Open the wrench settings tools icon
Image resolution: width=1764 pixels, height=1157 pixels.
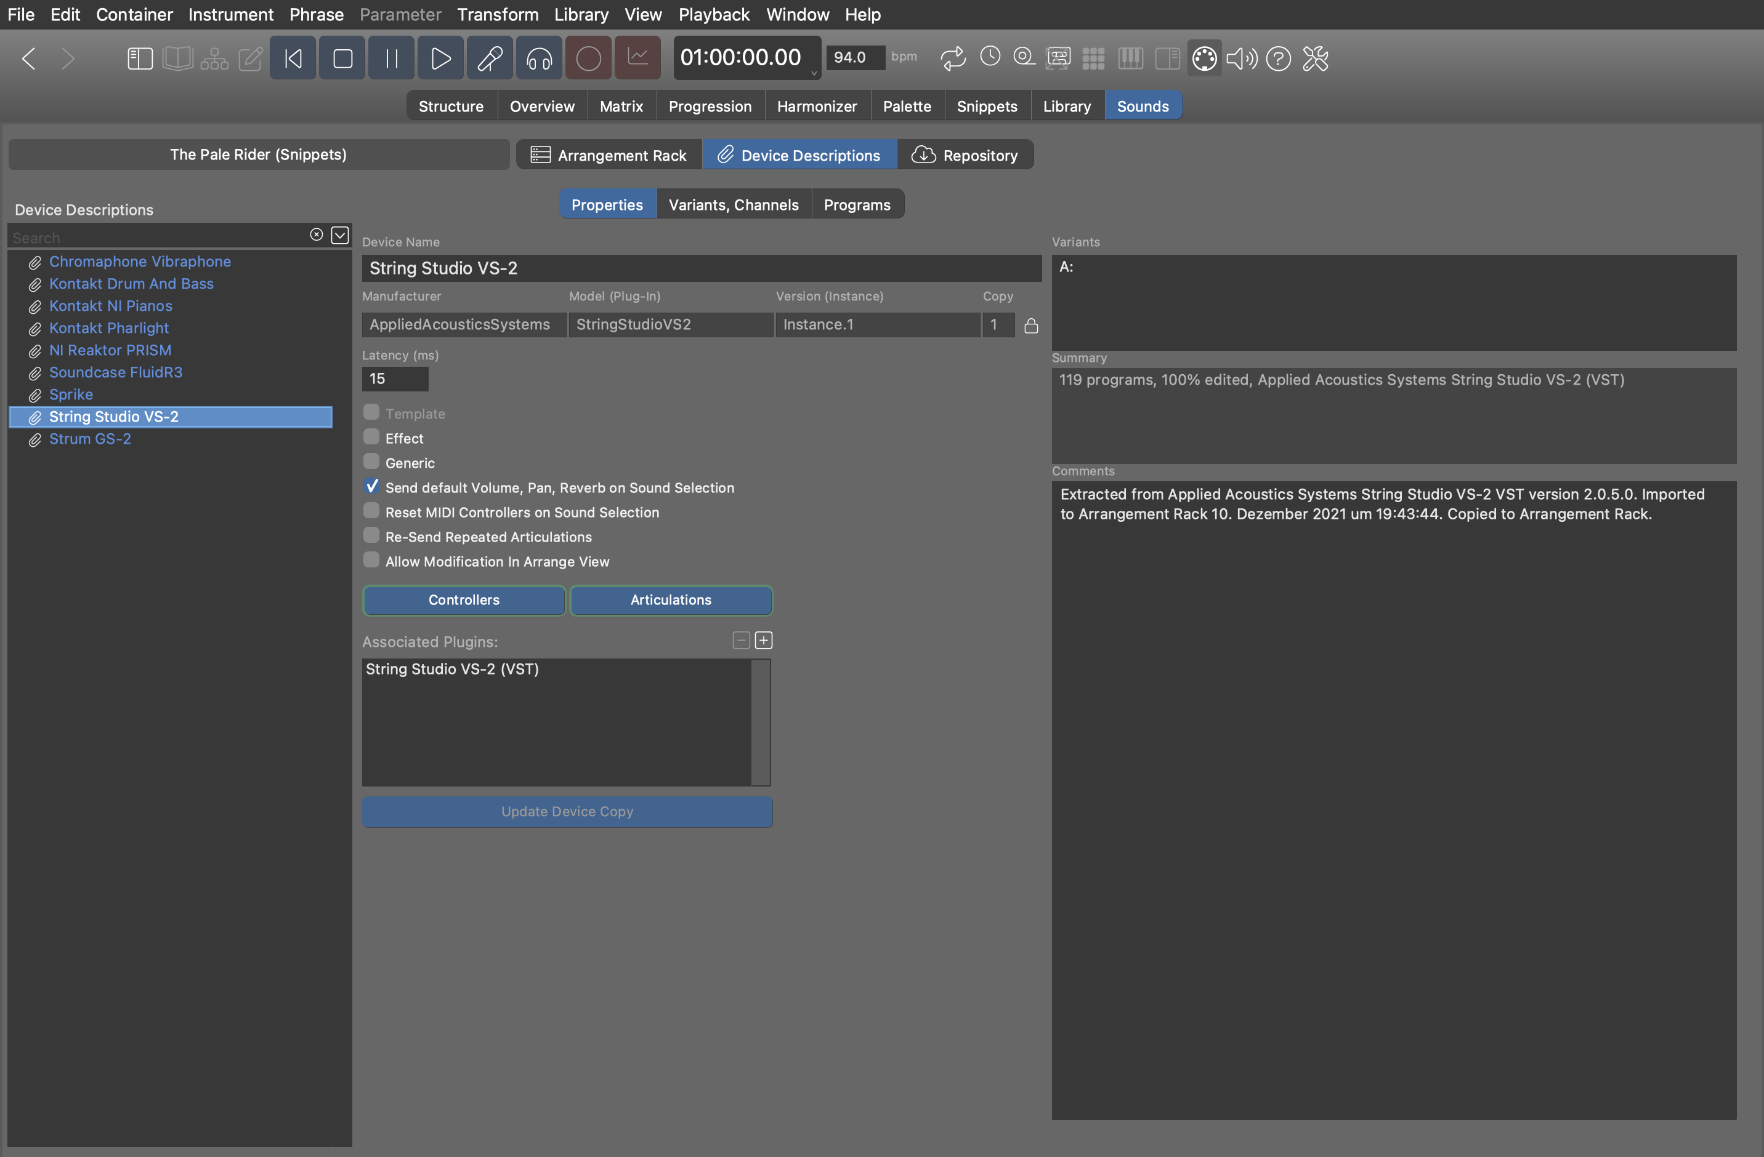1316,58
